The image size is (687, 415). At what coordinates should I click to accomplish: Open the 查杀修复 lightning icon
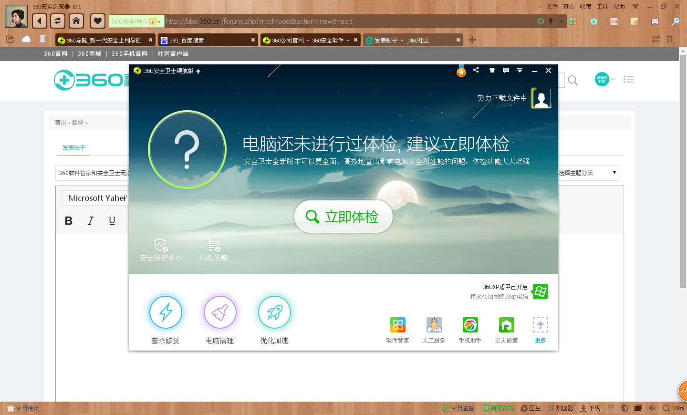pos(166,312)
